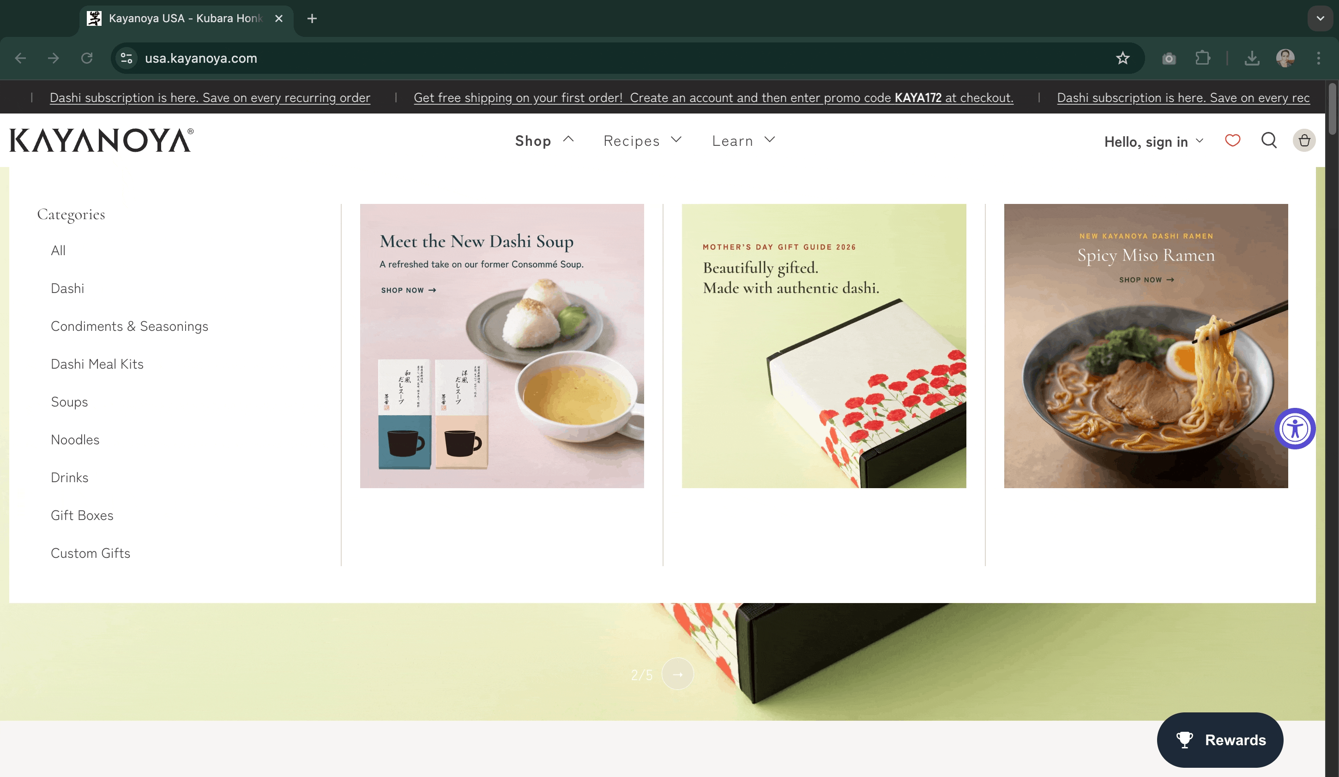
Task: Open Dashi Meal Kits category
Action: [x=97, y=364]
